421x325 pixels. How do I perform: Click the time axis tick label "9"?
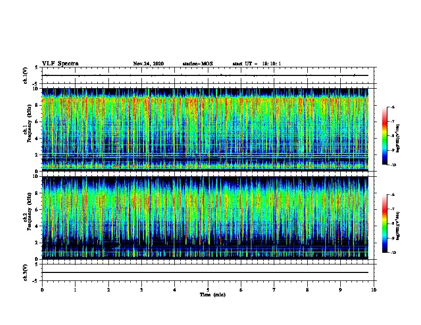pos(340,290)
